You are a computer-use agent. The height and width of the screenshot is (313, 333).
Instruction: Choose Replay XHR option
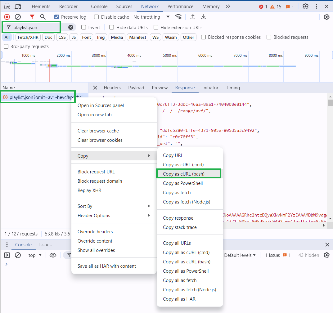click(x=114, y=190)
